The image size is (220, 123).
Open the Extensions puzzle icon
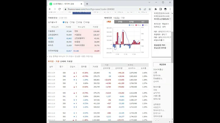click(x=156, y=9)
